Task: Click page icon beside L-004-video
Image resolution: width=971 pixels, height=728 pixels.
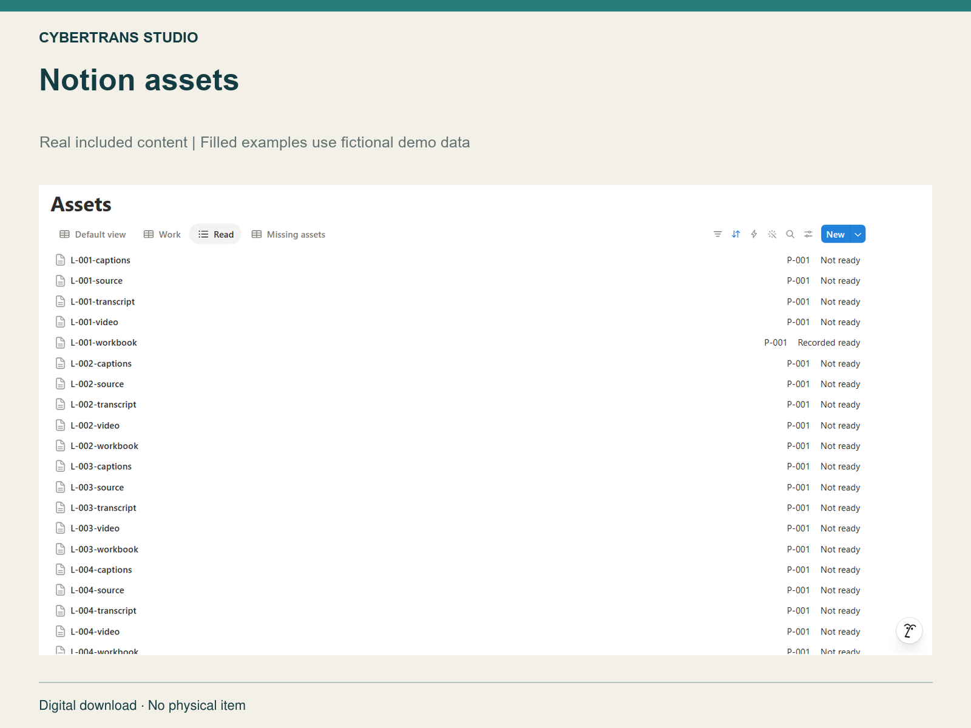Action: point(61,632)
